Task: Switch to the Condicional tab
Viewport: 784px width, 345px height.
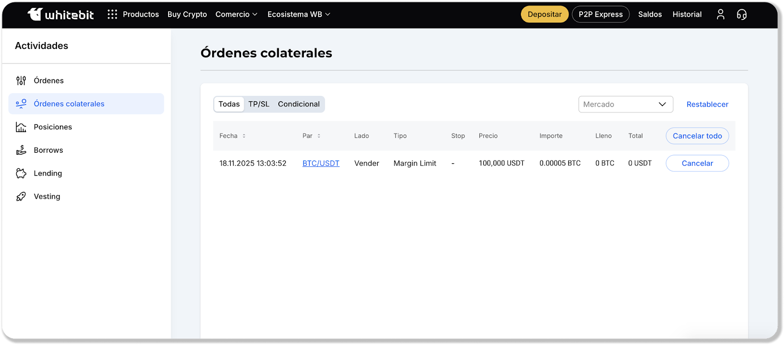Action: (x=298, y=104)
